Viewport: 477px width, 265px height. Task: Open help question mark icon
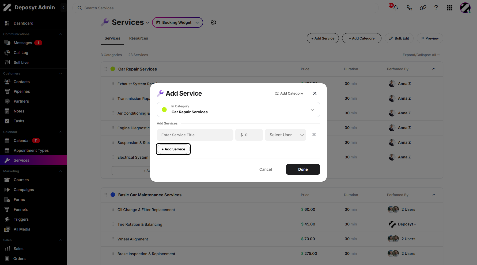pyautogui.click(x=436, y=8)
